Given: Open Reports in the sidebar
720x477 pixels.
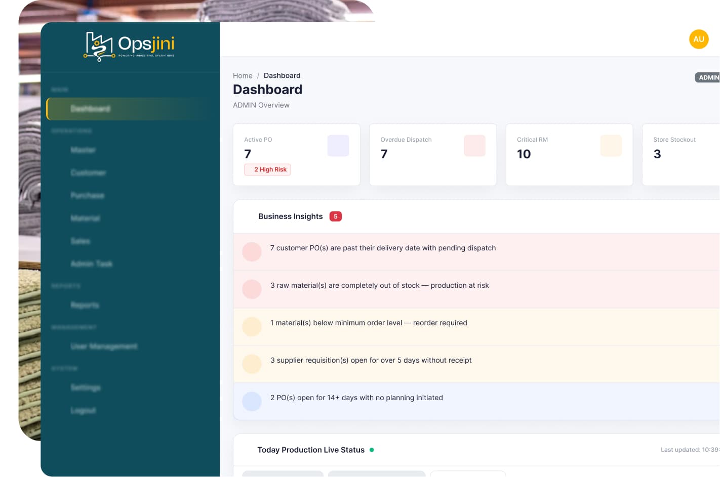Looking at the screenshot, I should [x=85, y=305].
